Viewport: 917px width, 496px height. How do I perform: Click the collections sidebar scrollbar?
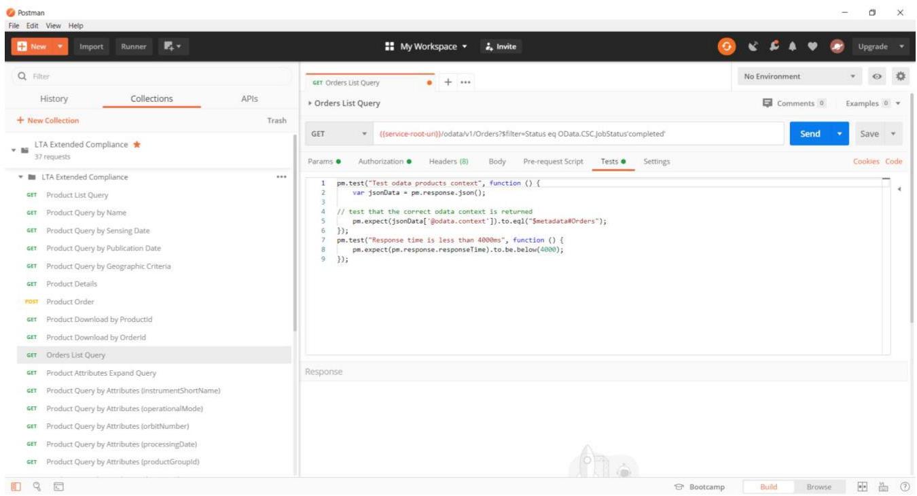pyautogui.click(x=295, y=233)
